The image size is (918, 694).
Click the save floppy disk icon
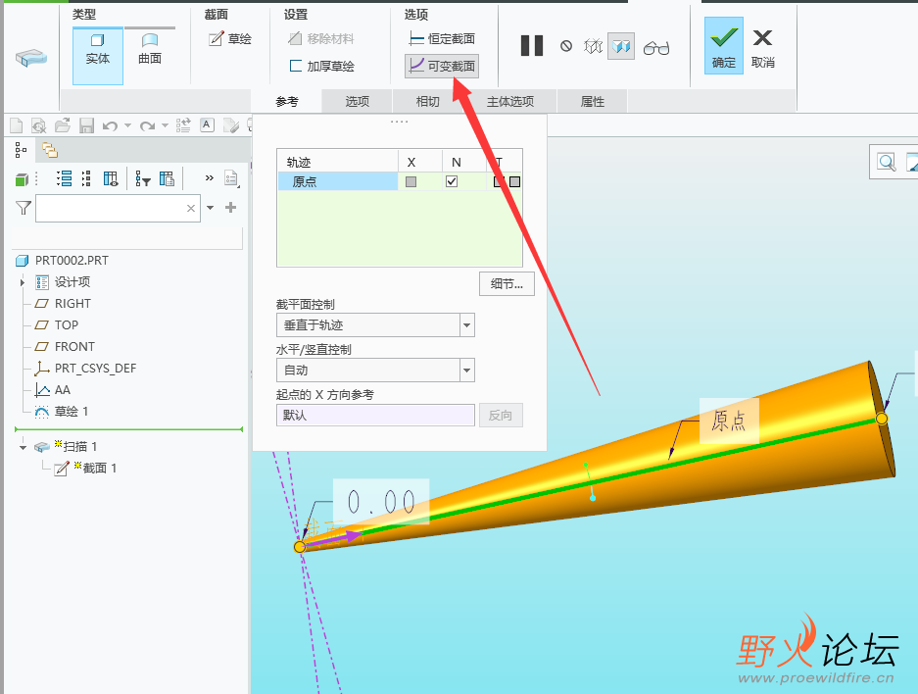(x=86, y=125)
